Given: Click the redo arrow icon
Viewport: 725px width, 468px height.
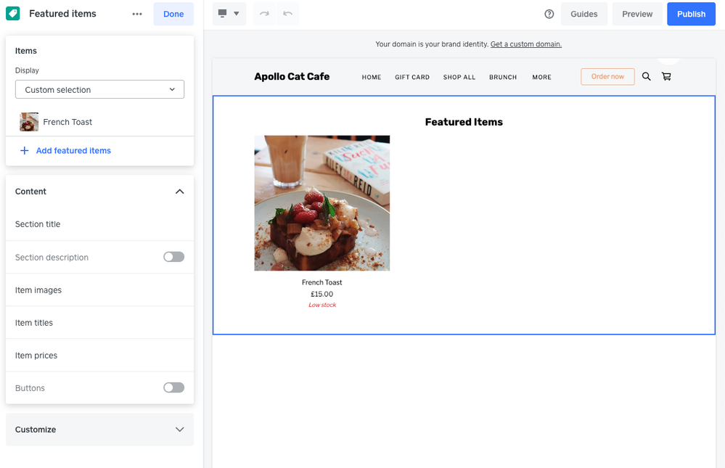Looking at the screenshot, I should (x=264, y=14).
